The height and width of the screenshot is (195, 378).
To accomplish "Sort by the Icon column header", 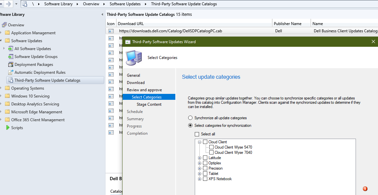I will [111, 23].
